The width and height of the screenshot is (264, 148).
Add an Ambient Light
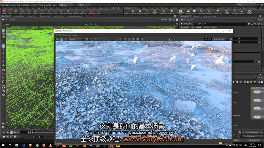218,12
